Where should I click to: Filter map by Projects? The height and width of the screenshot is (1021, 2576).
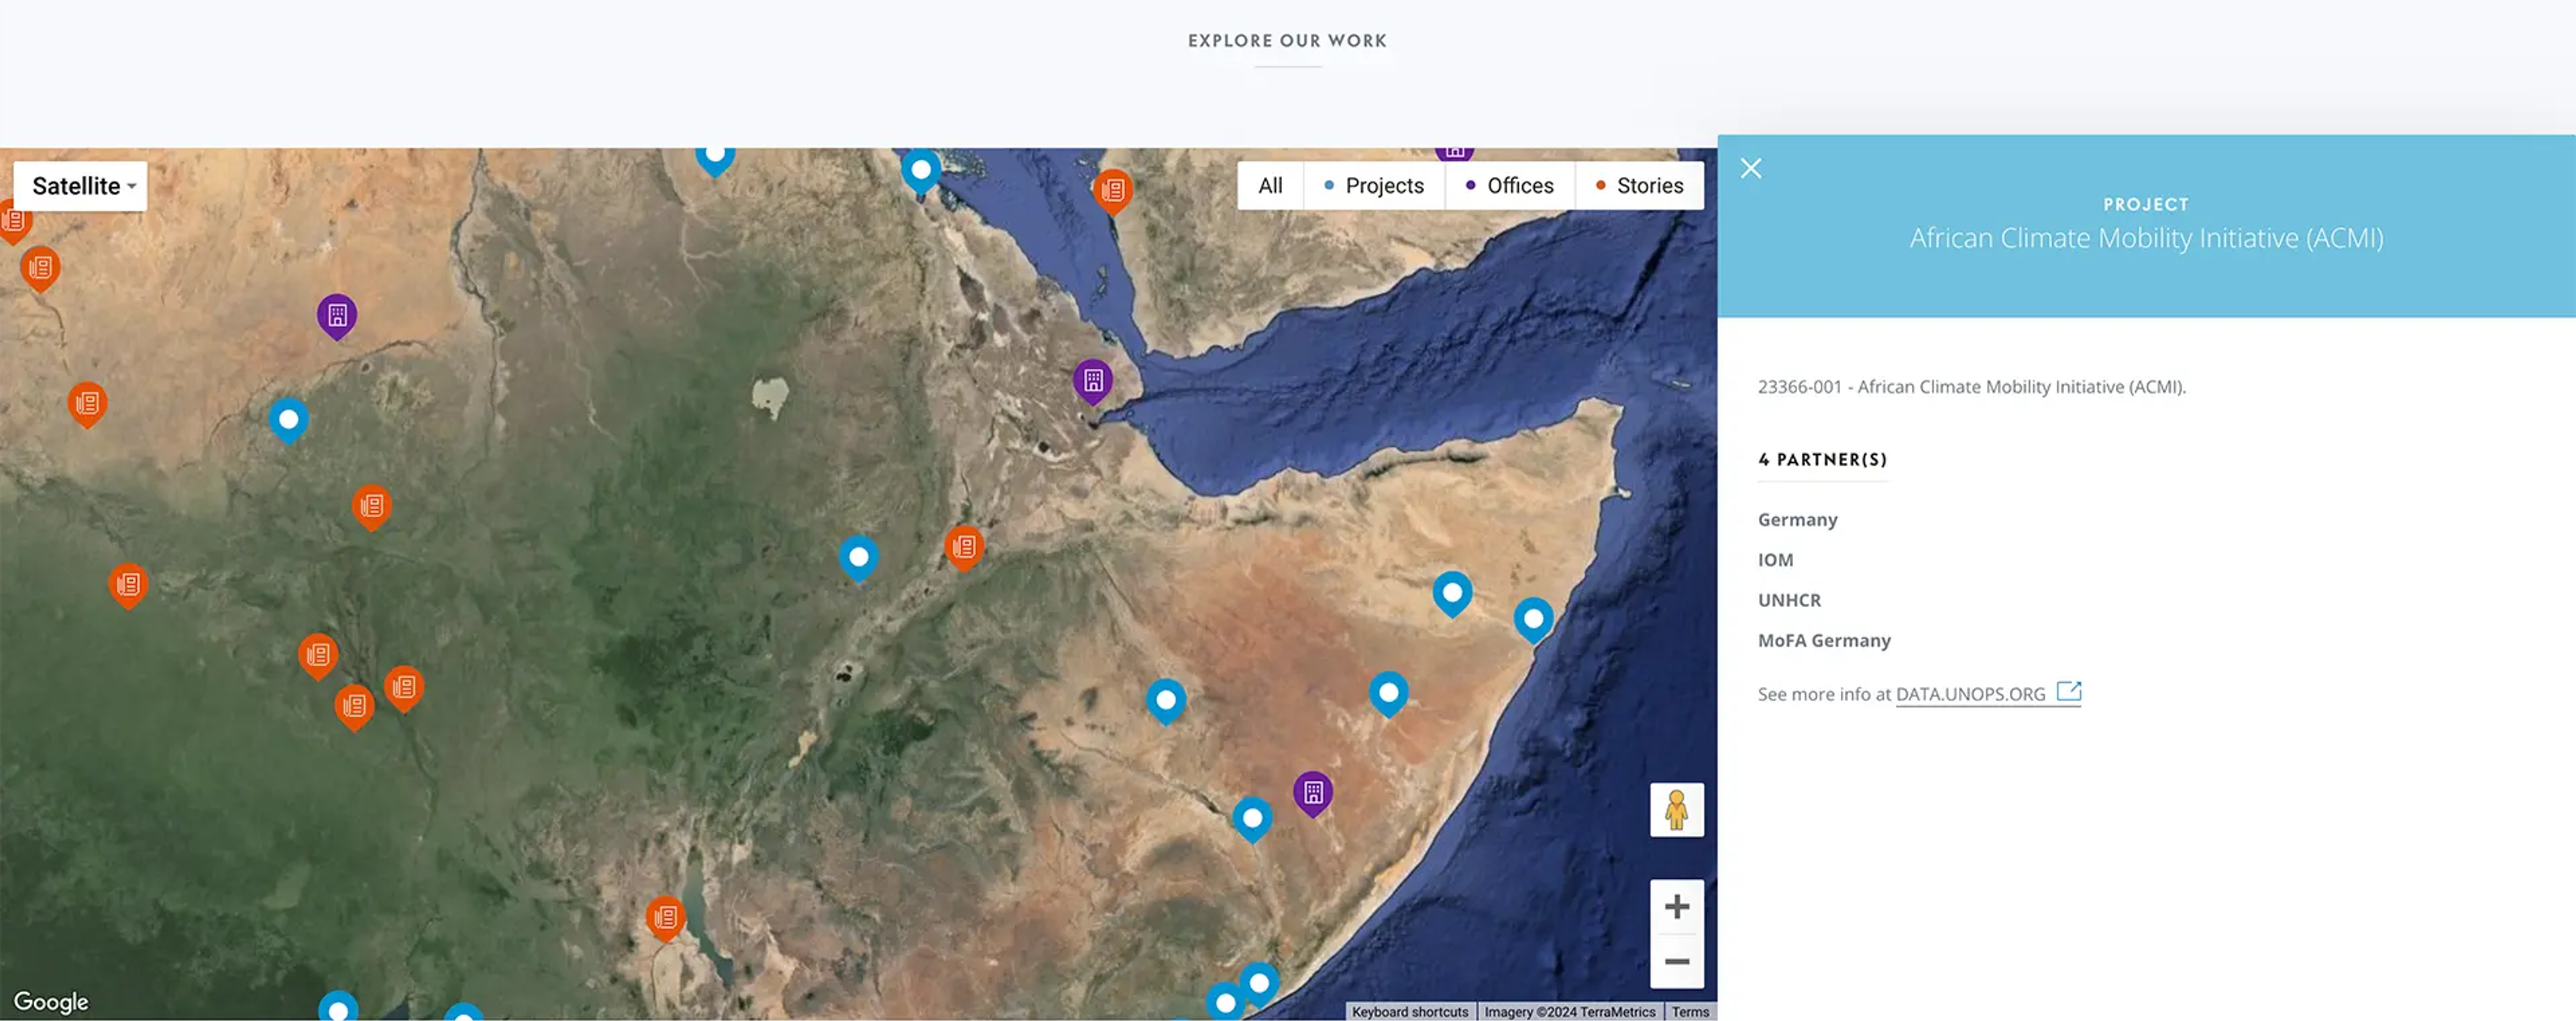(1374, 186)
